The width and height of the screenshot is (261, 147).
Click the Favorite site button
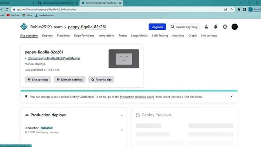tap(101, 80)
